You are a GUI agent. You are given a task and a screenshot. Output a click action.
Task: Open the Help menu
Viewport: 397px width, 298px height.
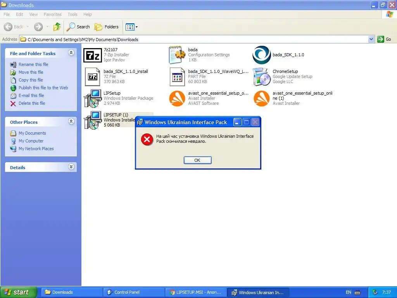[88, 14]
